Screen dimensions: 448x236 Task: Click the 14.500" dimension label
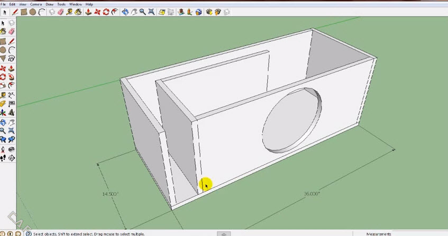(x=110, y=194)
